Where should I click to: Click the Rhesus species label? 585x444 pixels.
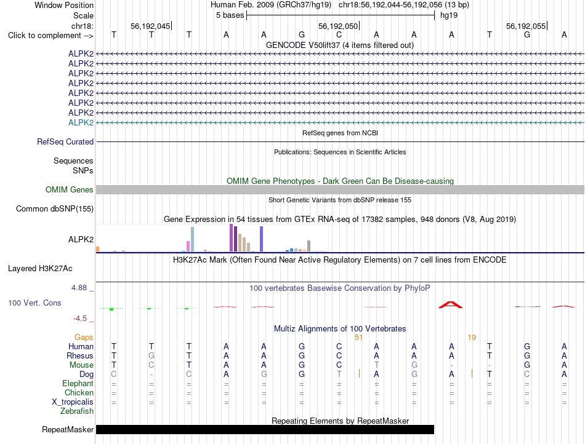[80, 355]
